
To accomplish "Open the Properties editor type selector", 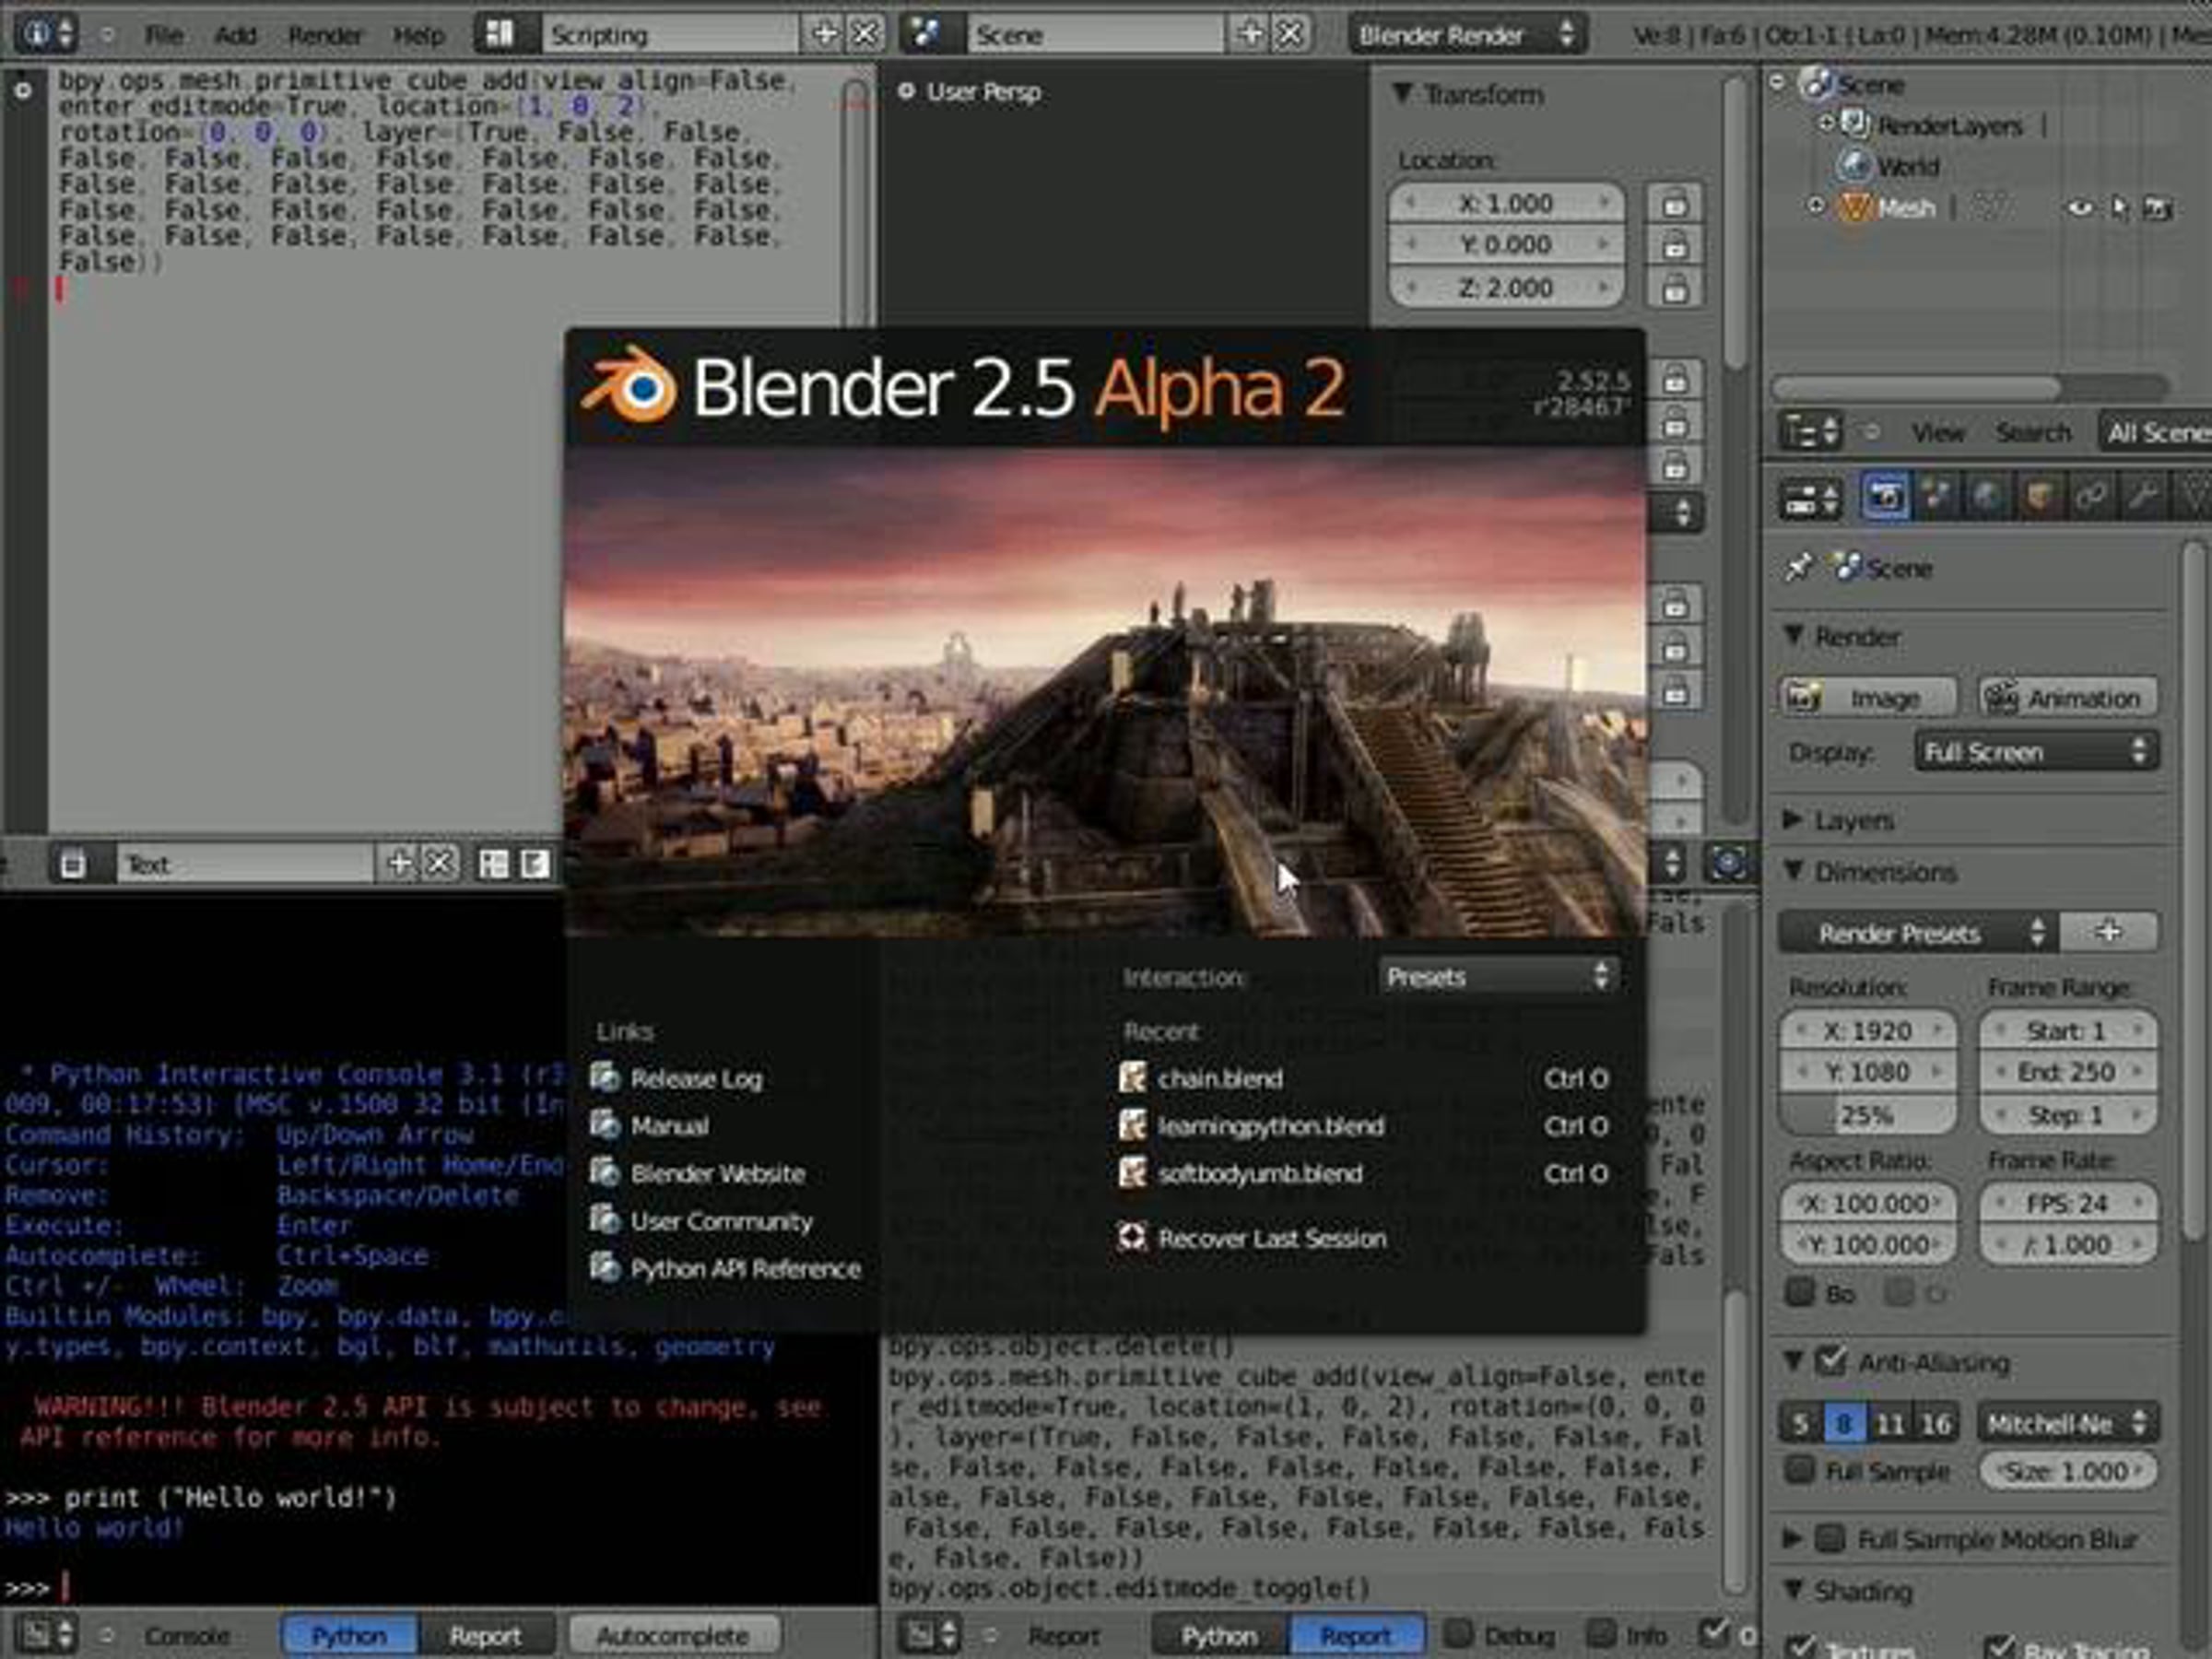I will point(1809,499).
